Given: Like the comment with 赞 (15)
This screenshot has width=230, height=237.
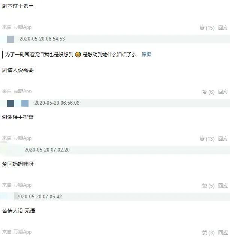Looking at the screenshot, I should (x=207, y=28).
